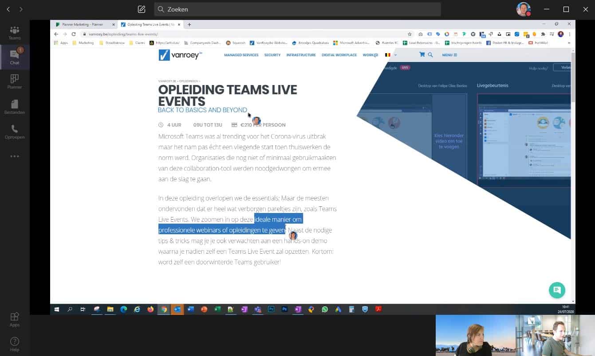
Task: Start a new chat with compose icon
Action: tap(142, 9)
